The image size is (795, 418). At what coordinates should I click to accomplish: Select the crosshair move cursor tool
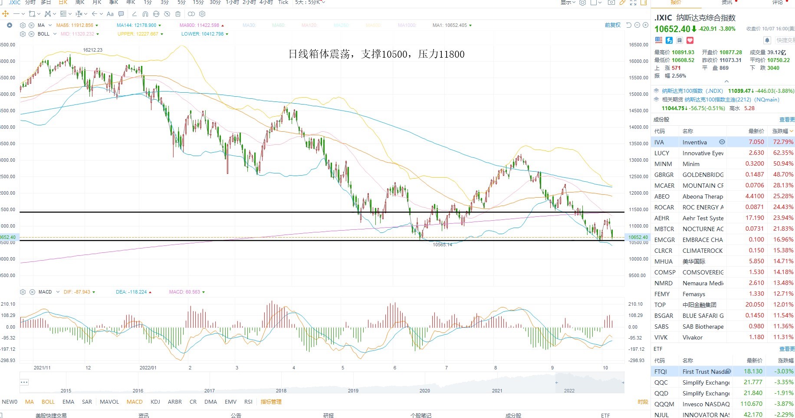[6, 14]
